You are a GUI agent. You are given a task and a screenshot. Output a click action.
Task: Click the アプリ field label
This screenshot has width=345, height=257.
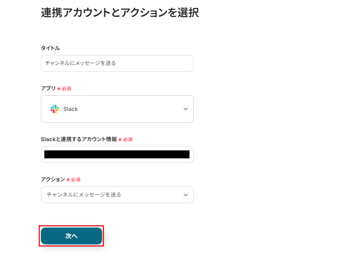(x=48, y=88)
